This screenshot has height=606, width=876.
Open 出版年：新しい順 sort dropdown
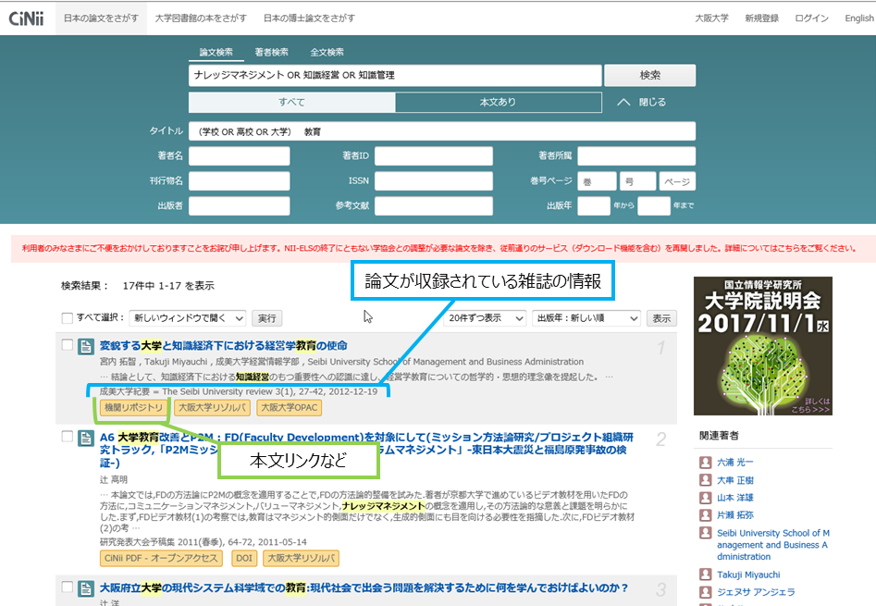pos(586,318)
